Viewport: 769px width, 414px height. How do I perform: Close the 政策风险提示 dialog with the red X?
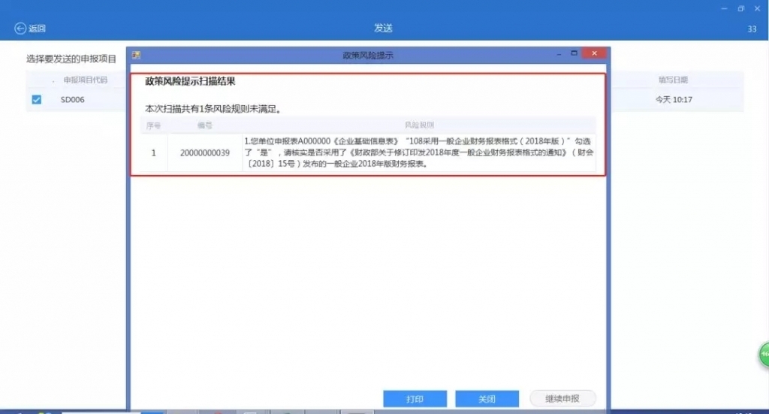[x=595, y=53]
